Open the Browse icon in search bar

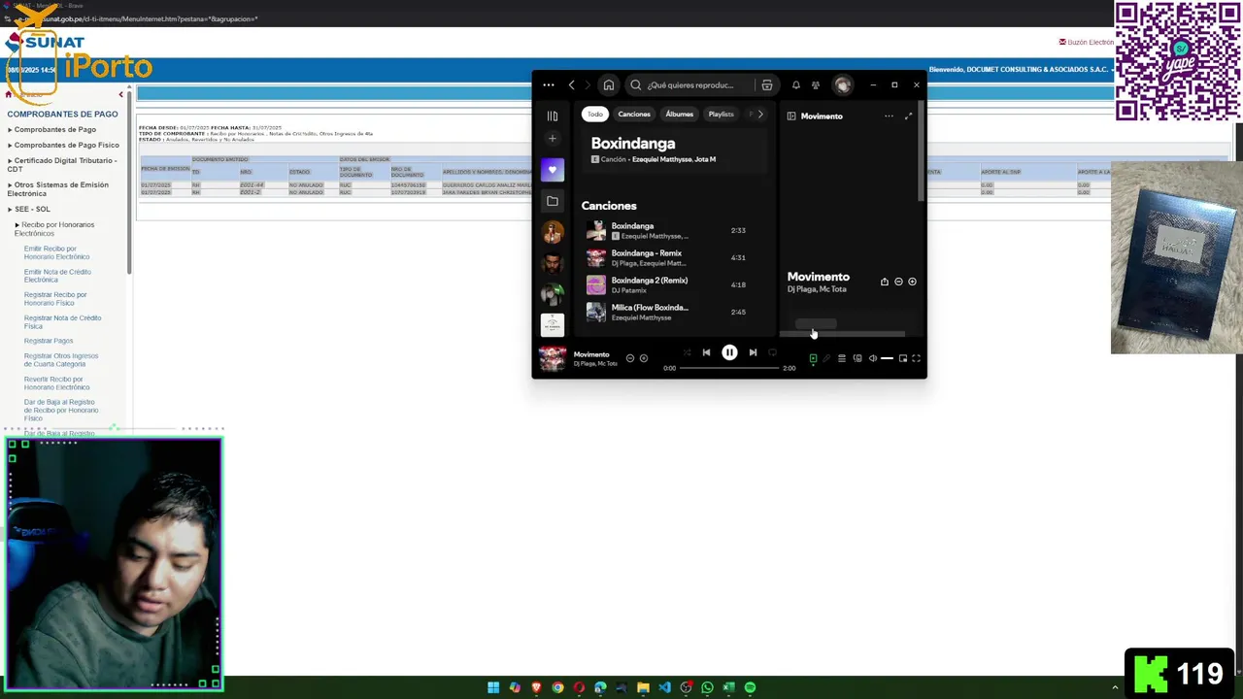767,85
